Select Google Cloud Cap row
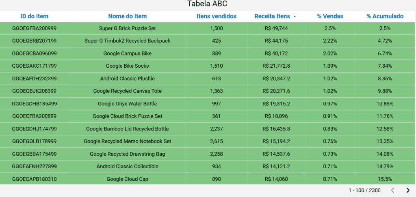Viewport: 416px width, 197px height. [x=128, y=179]
